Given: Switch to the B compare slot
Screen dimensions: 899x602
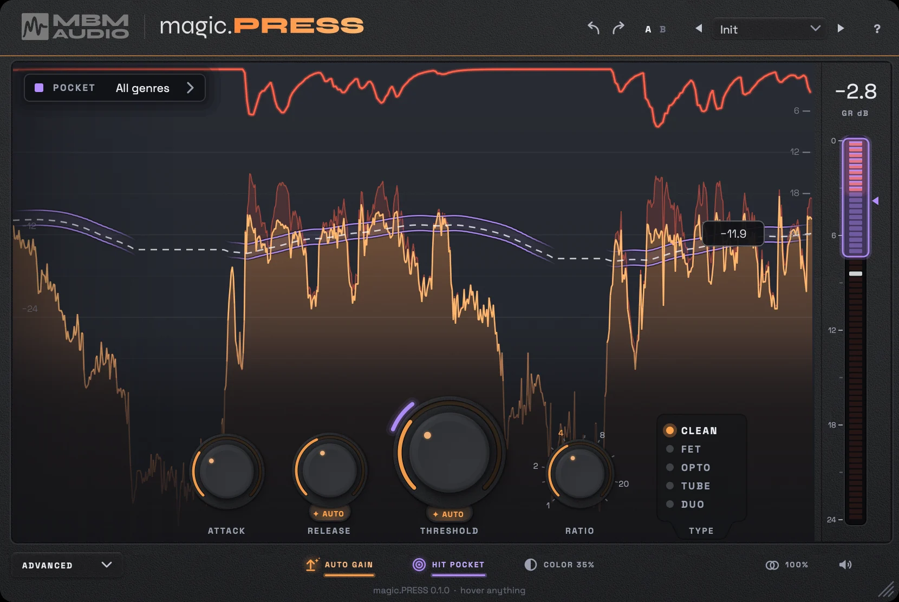Looking at the screenshot, I should click(662, 29).
